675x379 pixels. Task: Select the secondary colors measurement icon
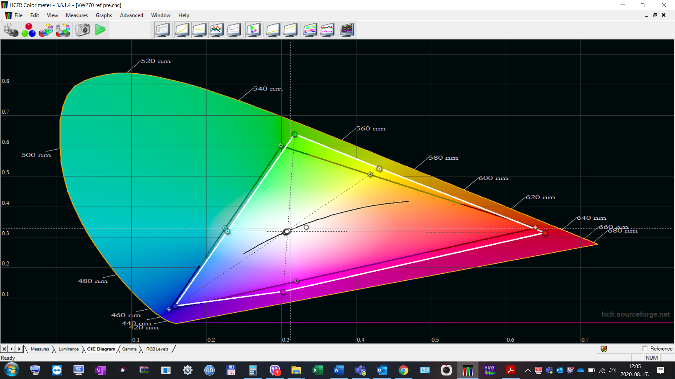tap(46, 30)
